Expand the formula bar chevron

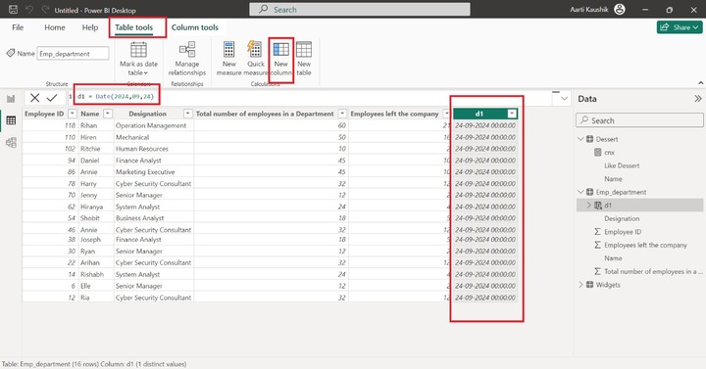[564, 99]
